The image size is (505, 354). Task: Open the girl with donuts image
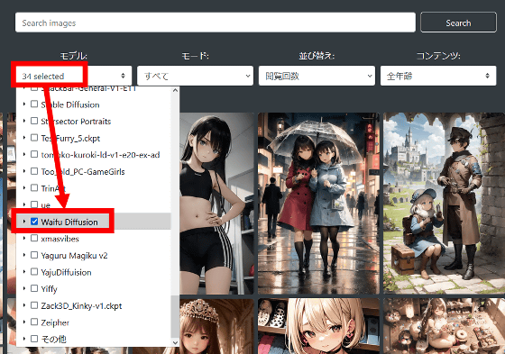[x=444, y=326]
